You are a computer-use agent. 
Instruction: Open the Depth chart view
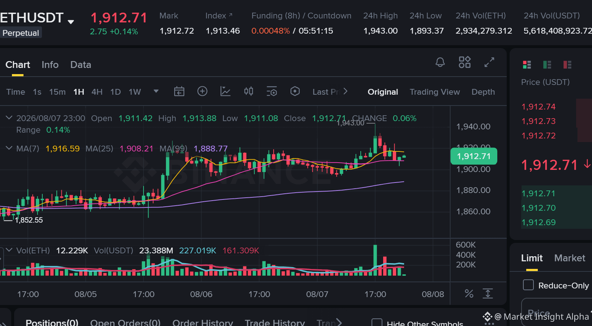(483, 92)
